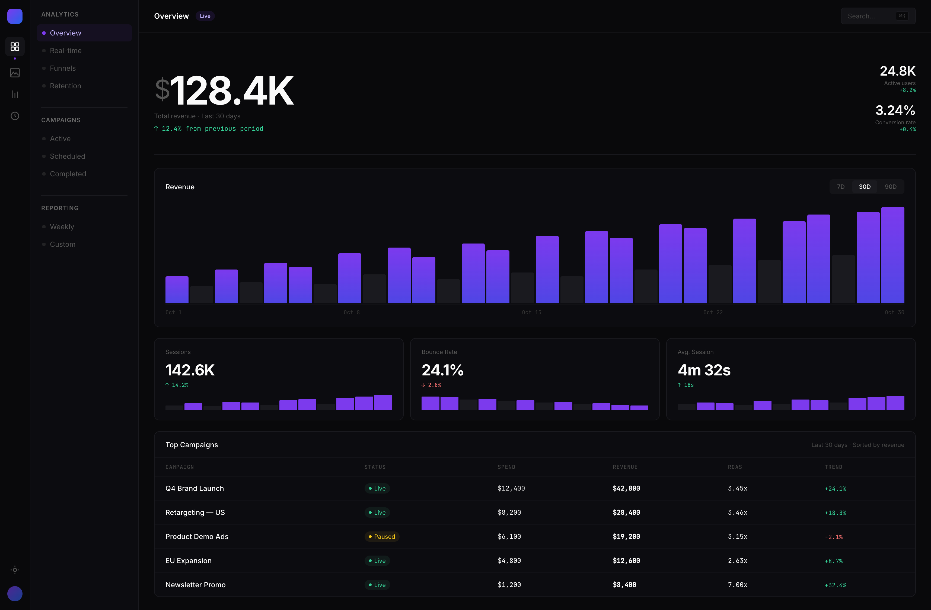
Task: Open the dashboard grid icon in left rail
Action: (x=14, y=47)
